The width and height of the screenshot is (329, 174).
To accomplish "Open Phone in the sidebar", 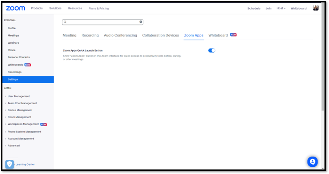I will (x=11, y=50).
